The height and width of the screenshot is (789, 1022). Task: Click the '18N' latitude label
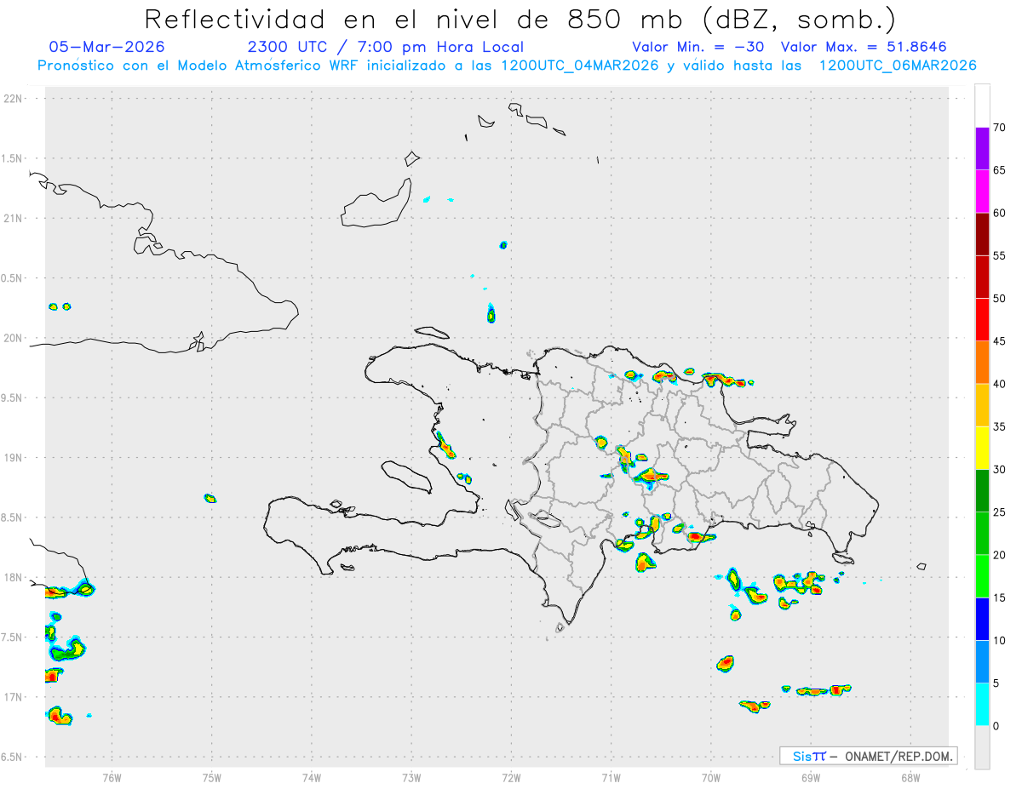(14, 578)
